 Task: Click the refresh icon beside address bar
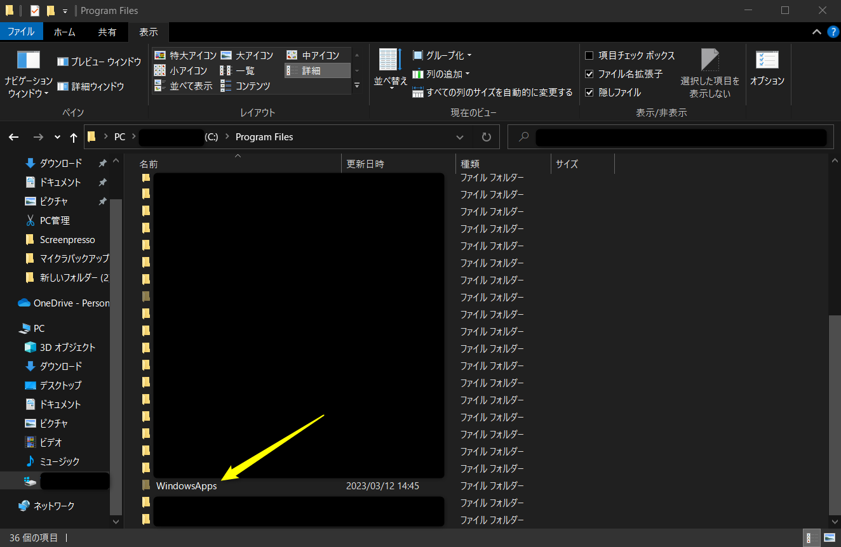coord(487,137)
